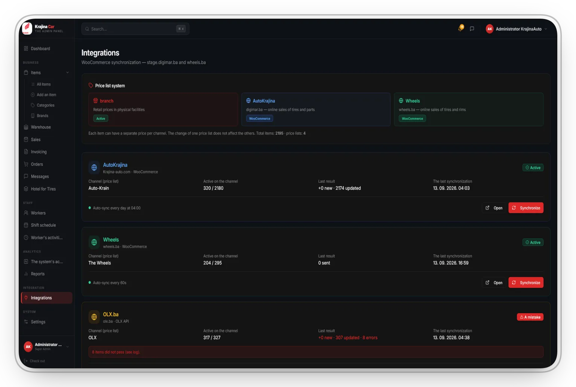Screen dimensions: 576x387
Task: Click Check out link
Action: pyautogui.click(x=37, y=361)
